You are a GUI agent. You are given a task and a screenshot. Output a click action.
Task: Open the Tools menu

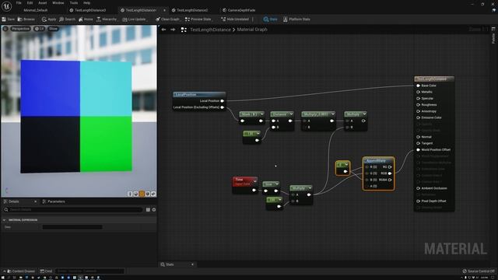(x=74, y=3)
